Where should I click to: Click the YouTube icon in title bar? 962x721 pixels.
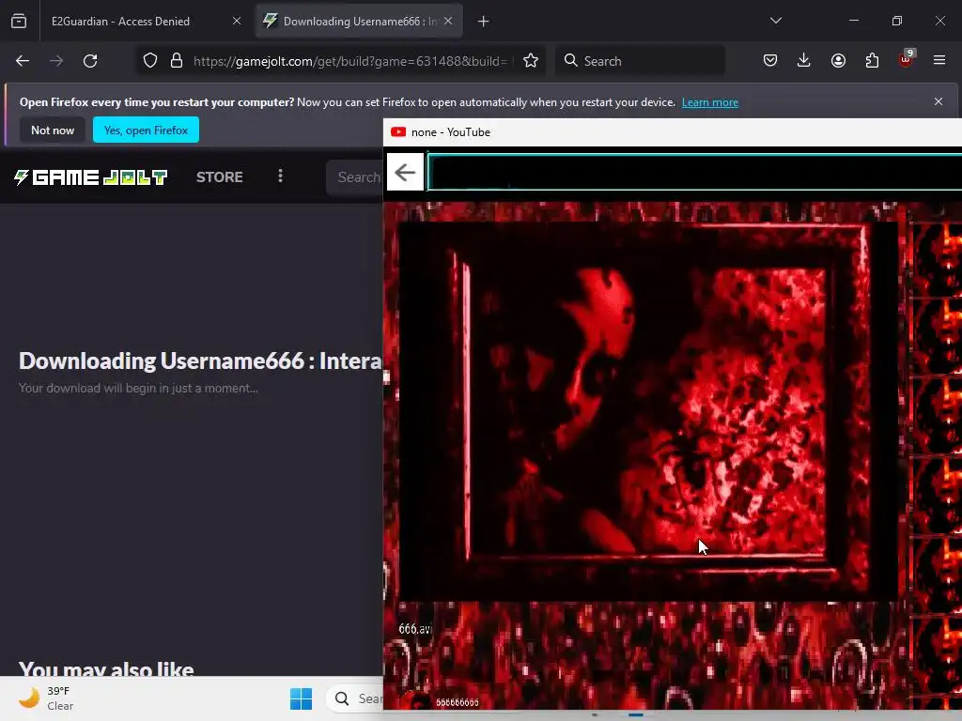coord(398,131)
